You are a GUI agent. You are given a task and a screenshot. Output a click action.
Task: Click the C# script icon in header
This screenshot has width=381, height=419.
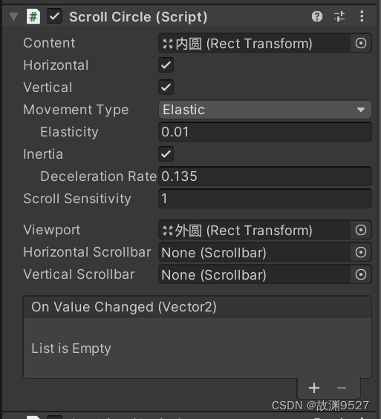(x=33, y=16)
